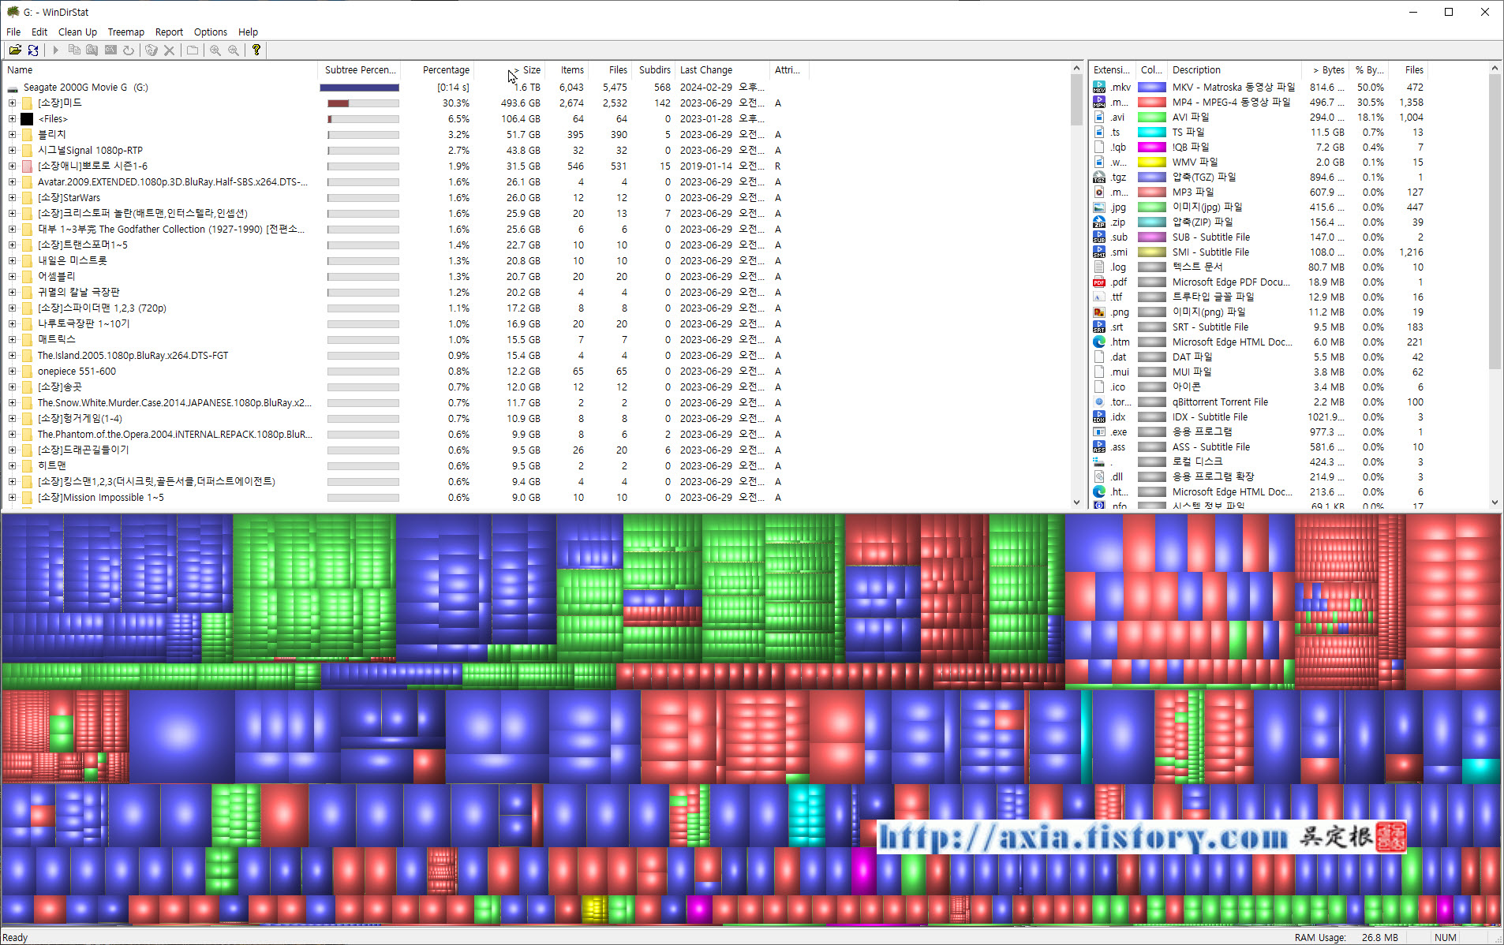Click the .jpg image type icon

[1099, 207]
